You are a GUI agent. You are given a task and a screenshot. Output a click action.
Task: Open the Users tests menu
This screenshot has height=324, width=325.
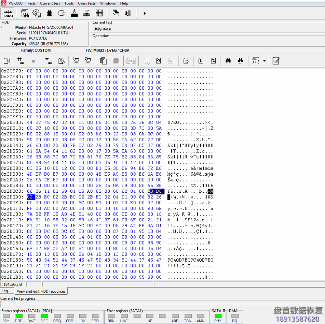(87, 3)
